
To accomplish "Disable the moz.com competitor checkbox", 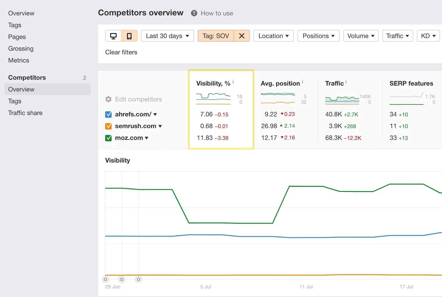I will (x=108, y=138).
